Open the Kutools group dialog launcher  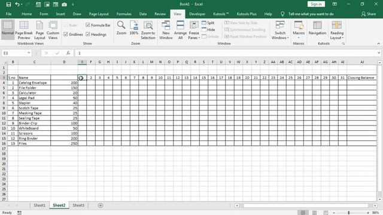[343, 44]
